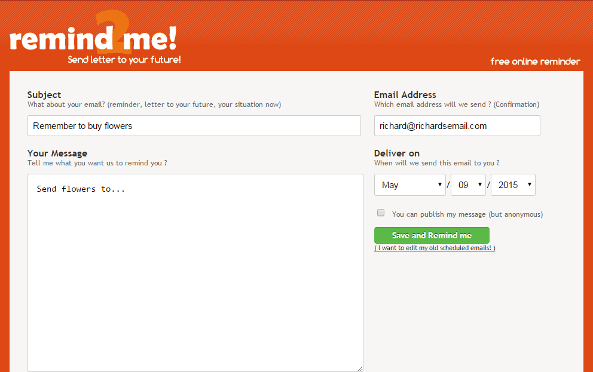
Task: Click the "free online reminder" header text
Action: coord(535,62)
